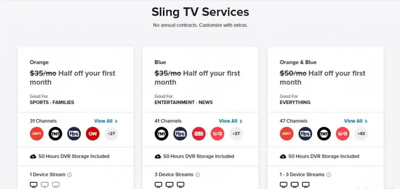Click the ESPN logo in Orange plan
This screenshot has height=189, width=400.
[37, 134]
